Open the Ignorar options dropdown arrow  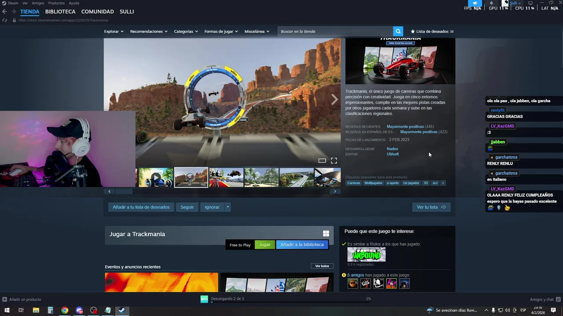click(227, 207)
